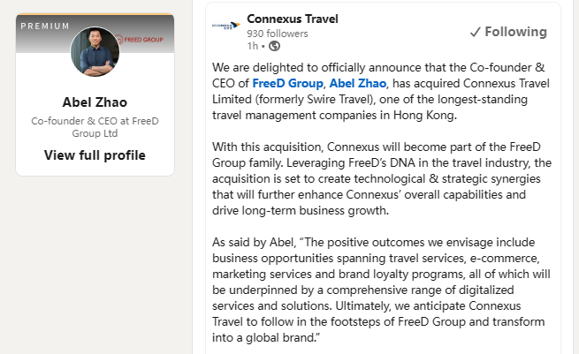
Task: Open the Abel Zhao mention link in post
Action: click(358, 83)
